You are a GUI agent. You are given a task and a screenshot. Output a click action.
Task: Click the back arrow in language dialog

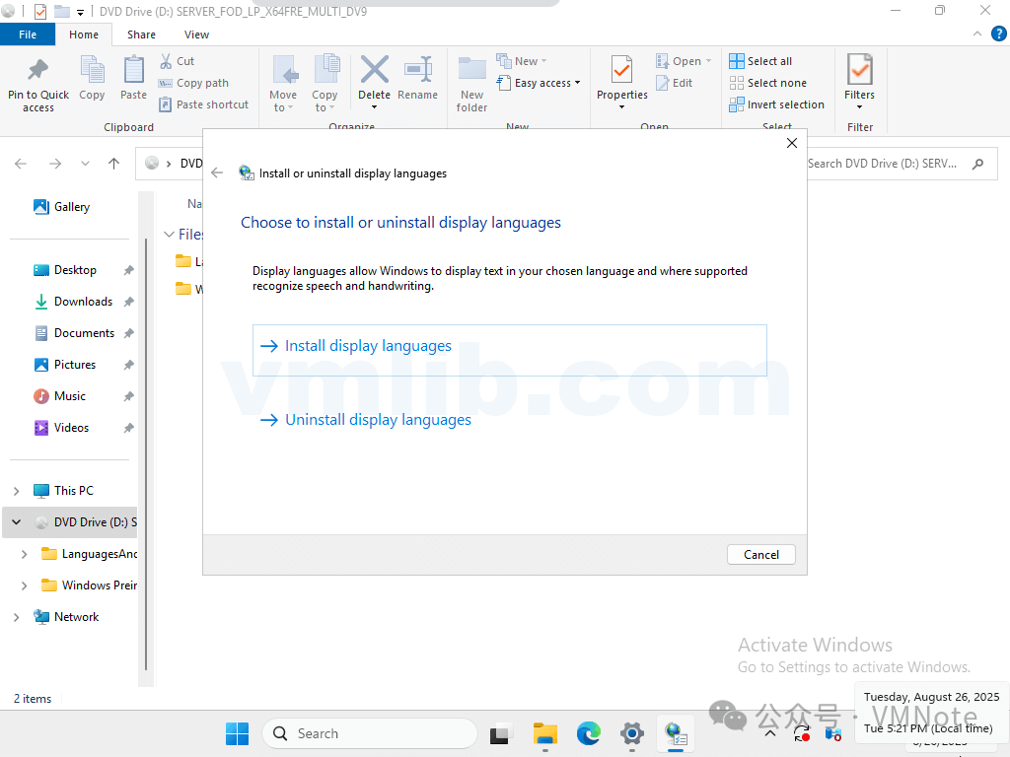(x=218, y=172)
